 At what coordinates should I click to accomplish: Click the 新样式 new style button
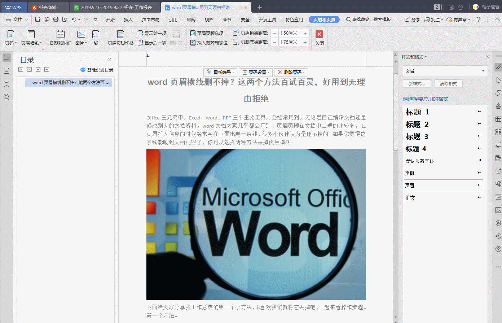coord(417,83)
